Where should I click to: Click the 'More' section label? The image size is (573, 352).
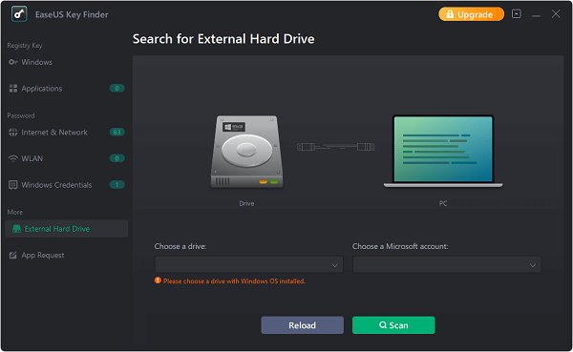tap(14, 212)
